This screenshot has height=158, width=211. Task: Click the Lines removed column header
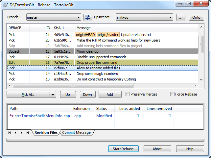pos(158,109)
